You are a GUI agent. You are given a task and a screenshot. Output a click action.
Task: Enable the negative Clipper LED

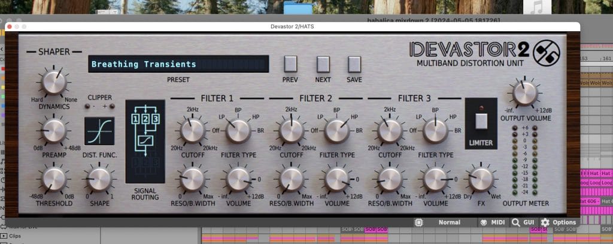(87, 106)
